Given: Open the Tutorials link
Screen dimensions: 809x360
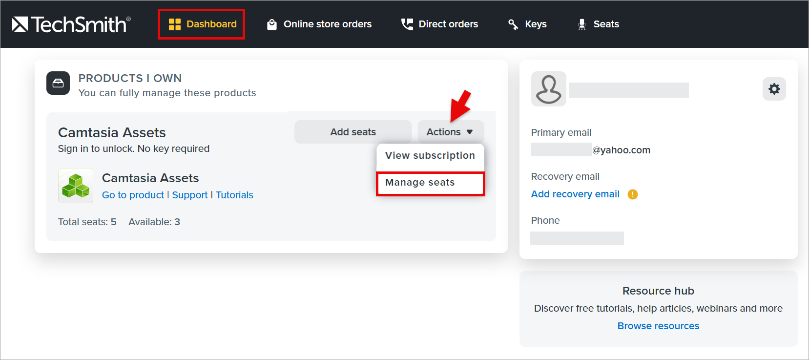Looking at the screenshot, I should coord(235,195).
